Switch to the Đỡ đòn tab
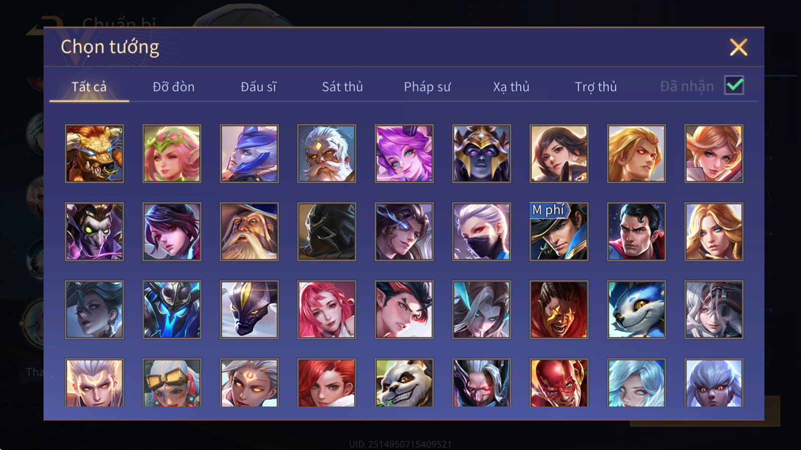Viewport: 801px width, 450px height. [x=173, y=87]
